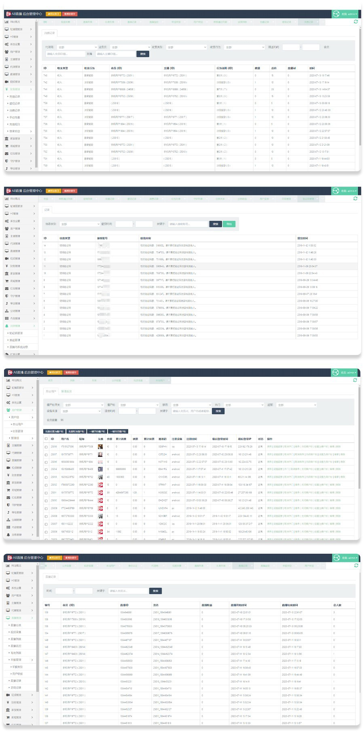This screenshot has width=364, height=733.
Task: Click refresh icon on 直播记录 page
Action: click(x=356, y=565)
